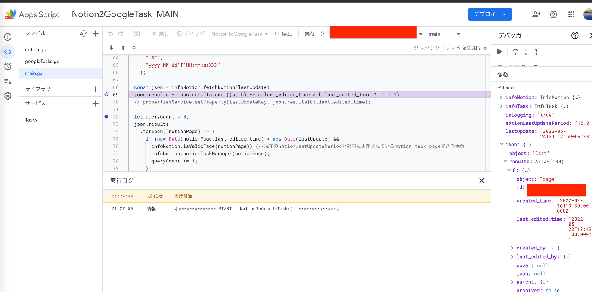
Task: Click the isLogging variable entry
Action: [530, 115]
